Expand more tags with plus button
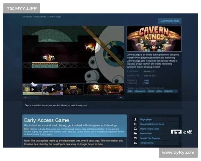This screenshot has height=161, width=201. pyautogui.click(x=176, y=91)
